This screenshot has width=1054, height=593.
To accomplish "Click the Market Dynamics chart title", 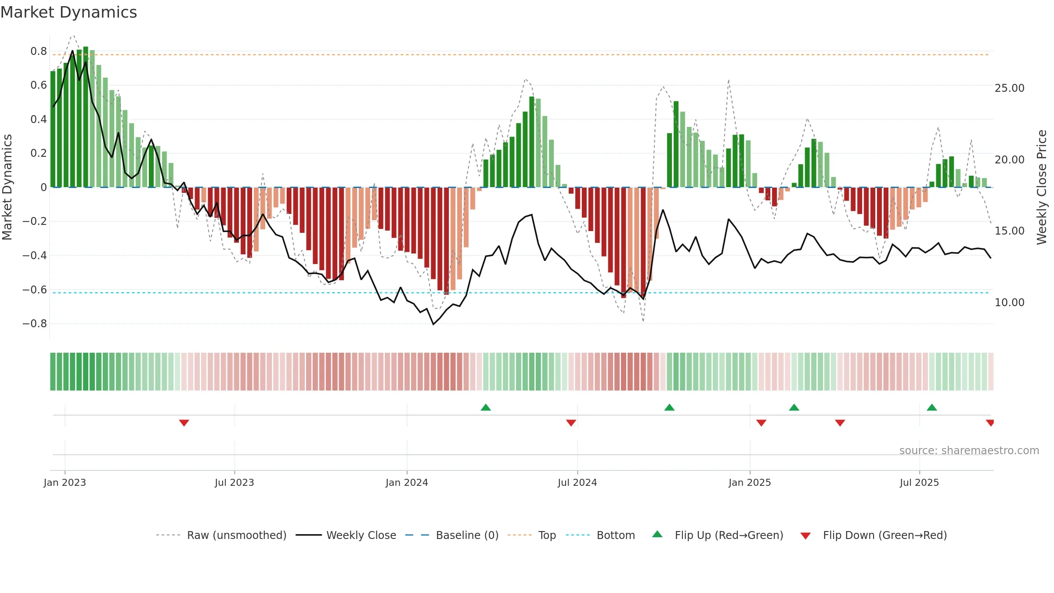I will (x=69, y=12).
